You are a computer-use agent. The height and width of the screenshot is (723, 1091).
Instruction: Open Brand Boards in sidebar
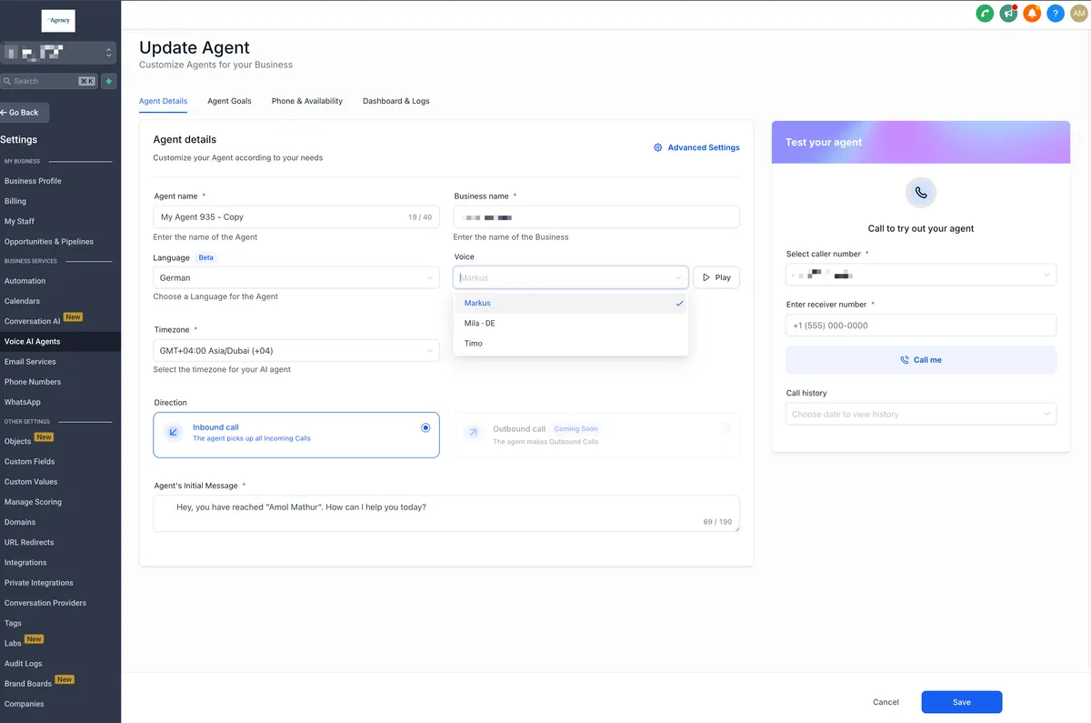28,684
